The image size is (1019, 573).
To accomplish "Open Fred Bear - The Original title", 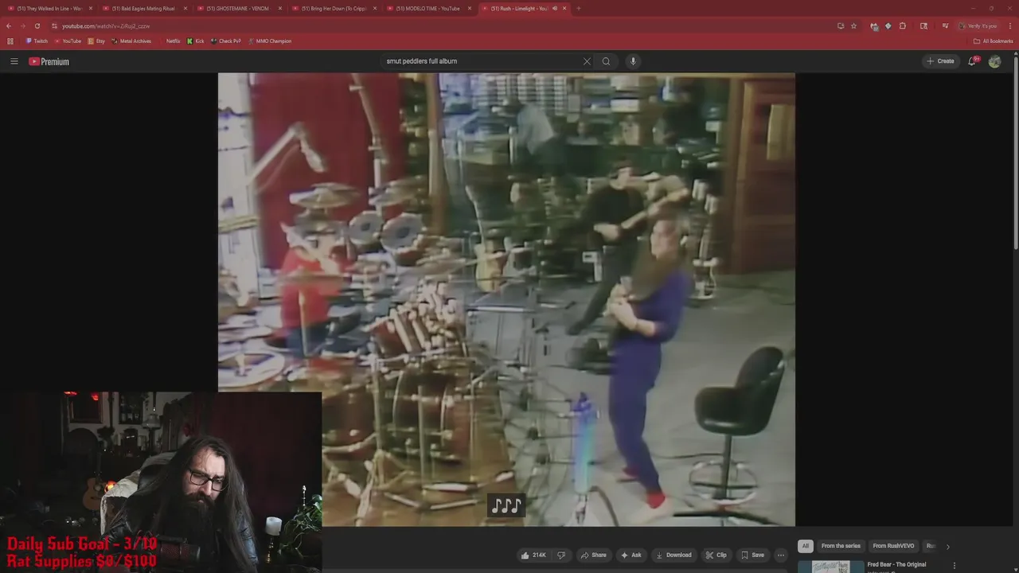I will [896, 564].
